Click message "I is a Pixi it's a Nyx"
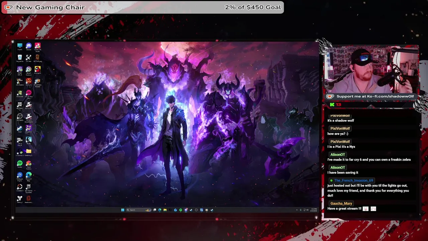The width and height of the screenshot is (428, 241). pyautogui.click(x=341, y=147)
